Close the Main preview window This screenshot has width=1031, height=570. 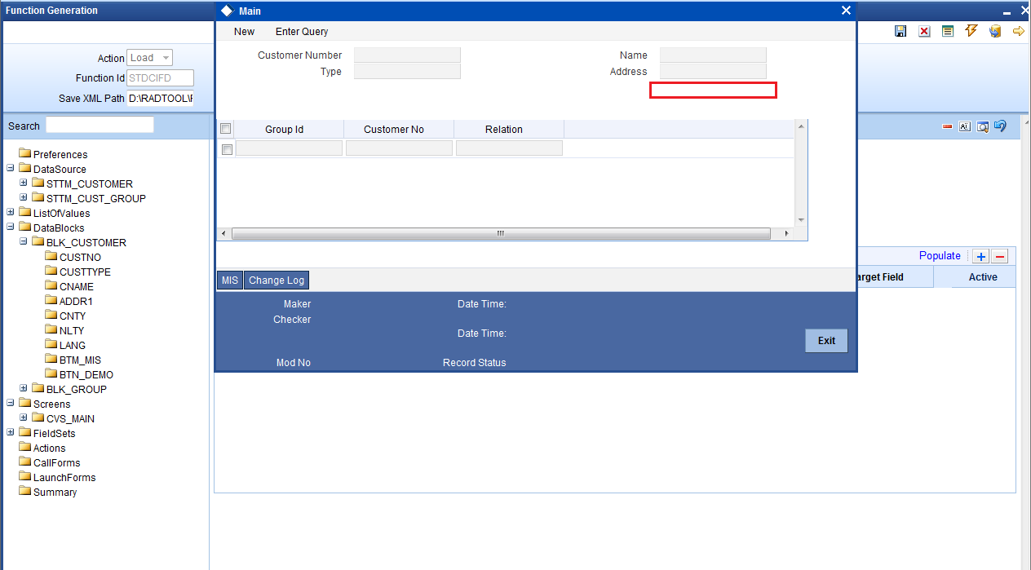[x=846, y=11]
